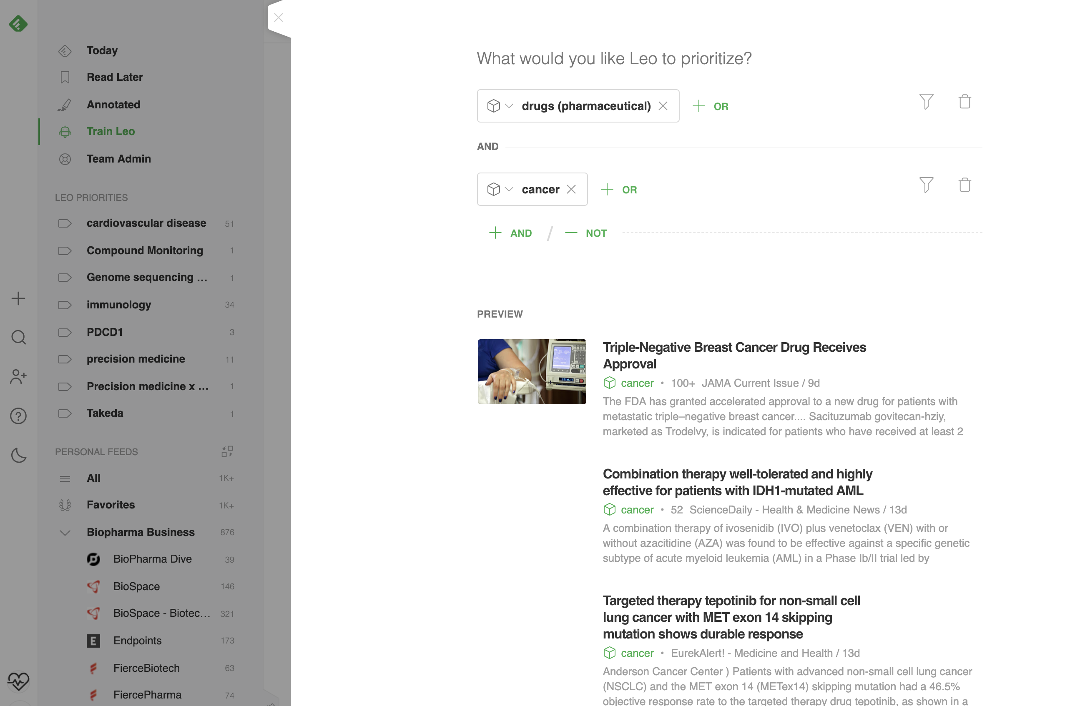Open Read Later in the sidebar

coord(114,77)
